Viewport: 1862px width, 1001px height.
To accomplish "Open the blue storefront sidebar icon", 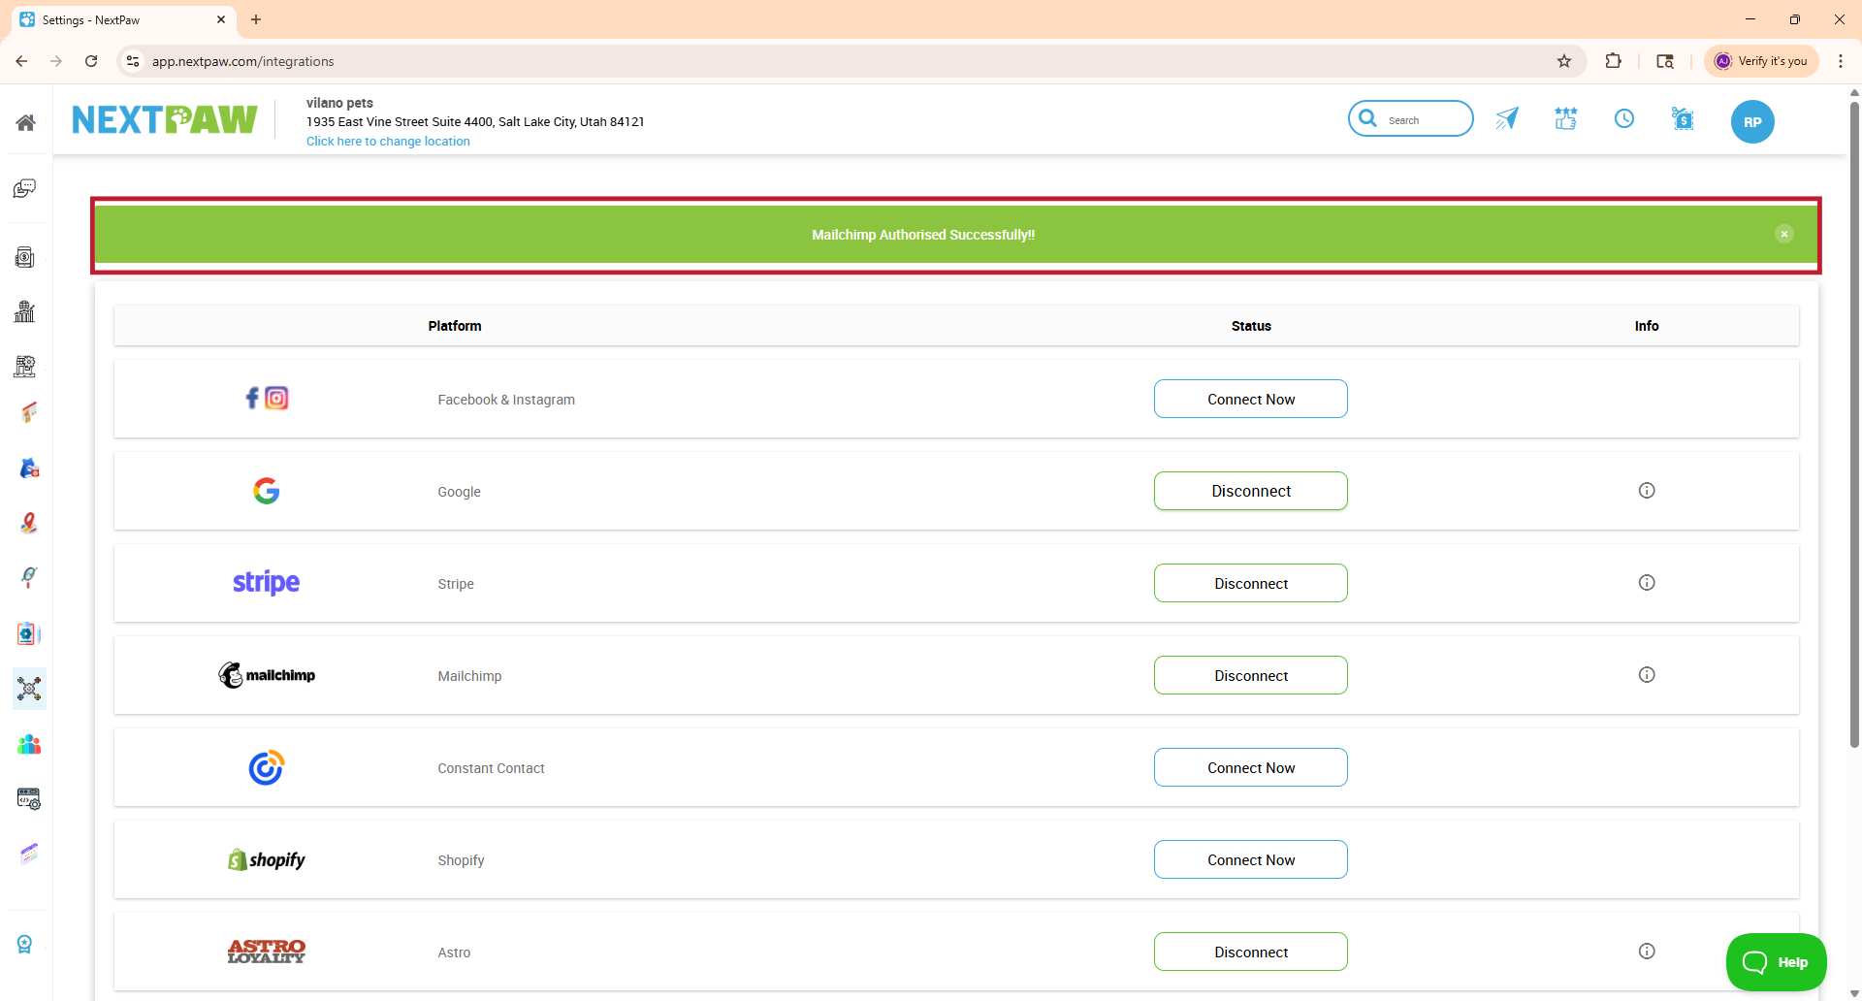I will point(29,468).
